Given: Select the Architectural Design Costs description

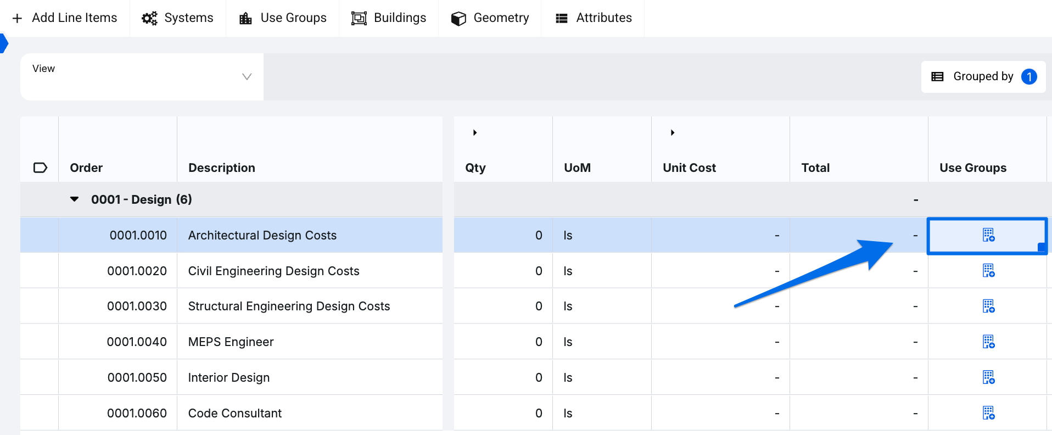Looking at the screenshot, I should pyautogui.click(x=262, y=235).
